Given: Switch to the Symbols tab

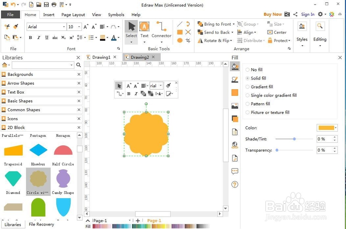Looking at the screenshot, I should point(116,15).
